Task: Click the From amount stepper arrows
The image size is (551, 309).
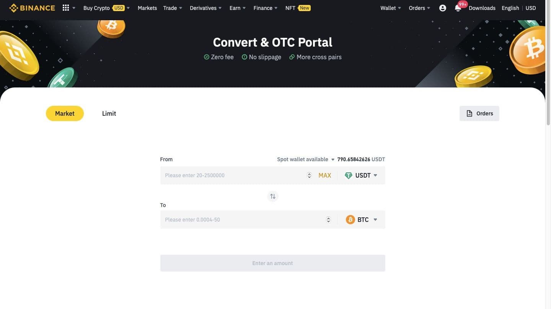Action: click(309, 175)
